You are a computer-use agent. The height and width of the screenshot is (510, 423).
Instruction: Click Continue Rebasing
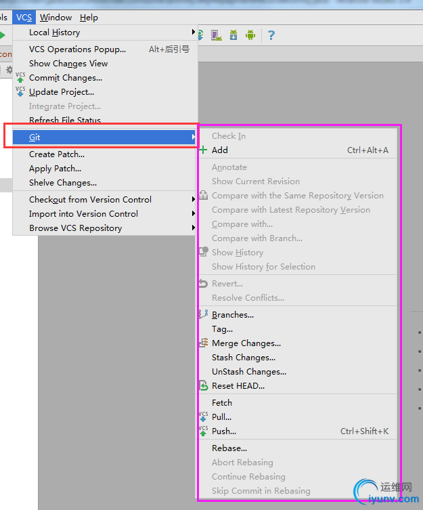[297, 477]
